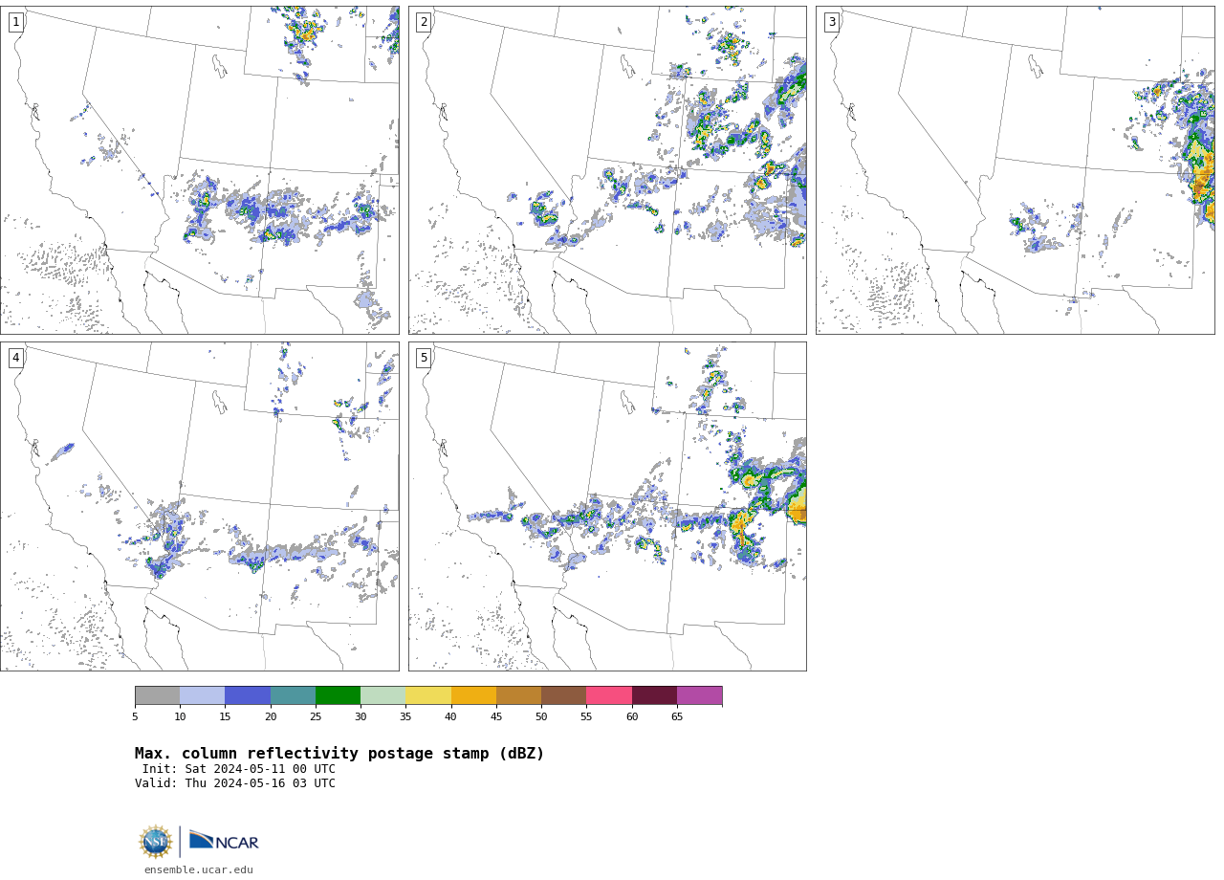Click the tan 45-50 dBZ swatch
1224x880 pixels.
tap(518, 695)
